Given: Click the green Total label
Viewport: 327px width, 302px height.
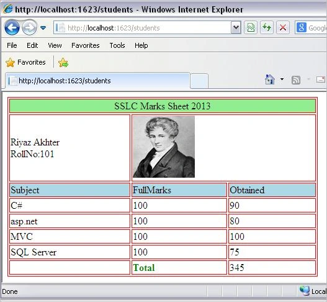Looking at the screenshot, I should [144, 268].
